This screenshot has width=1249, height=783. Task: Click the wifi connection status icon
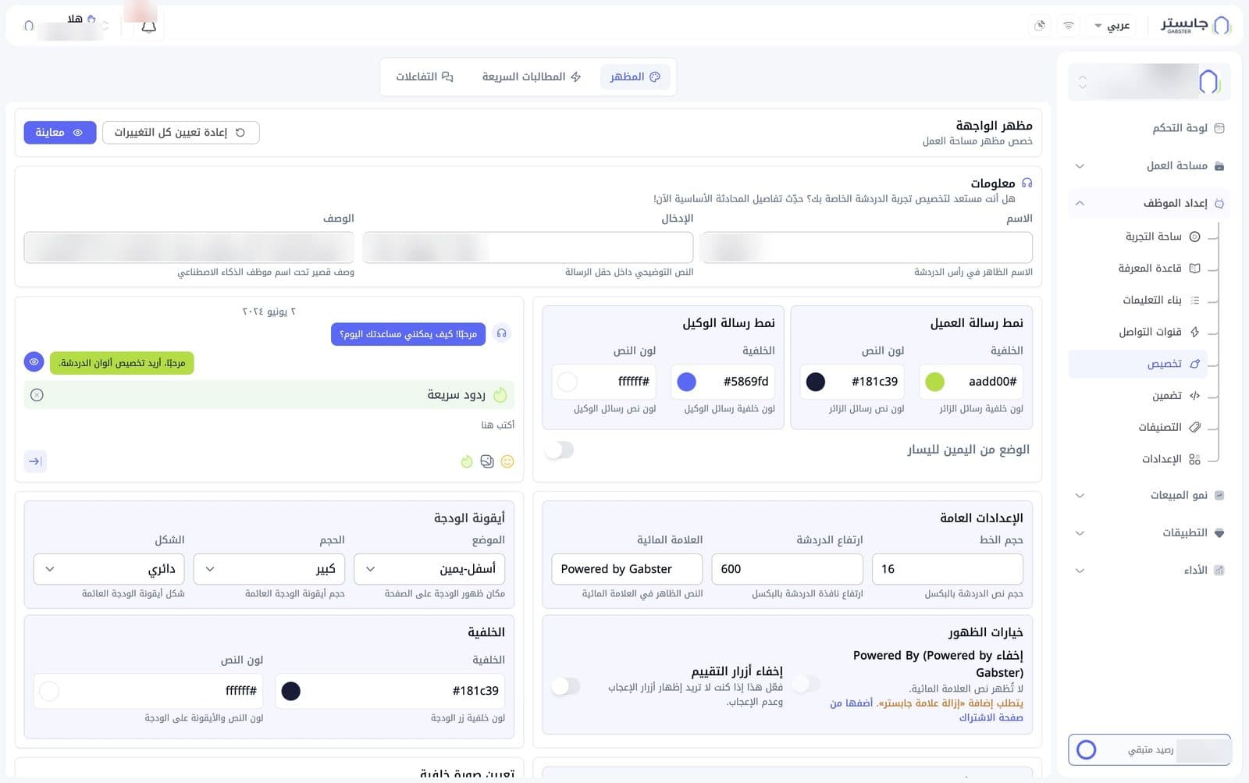click(1069, 26)
